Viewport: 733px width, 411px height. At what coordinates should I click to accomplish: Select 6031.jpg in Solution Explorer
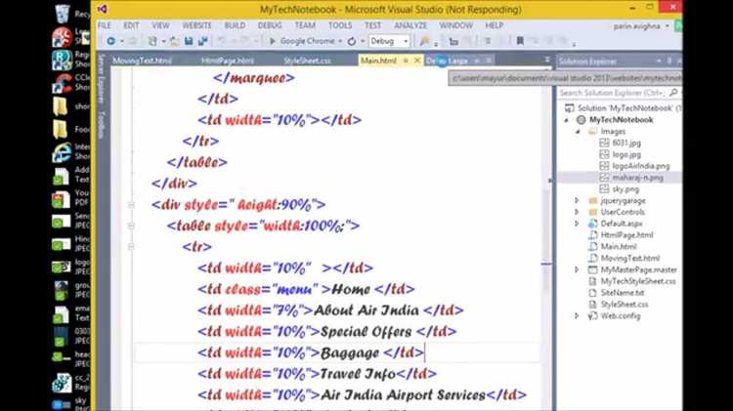pos(626,143)
